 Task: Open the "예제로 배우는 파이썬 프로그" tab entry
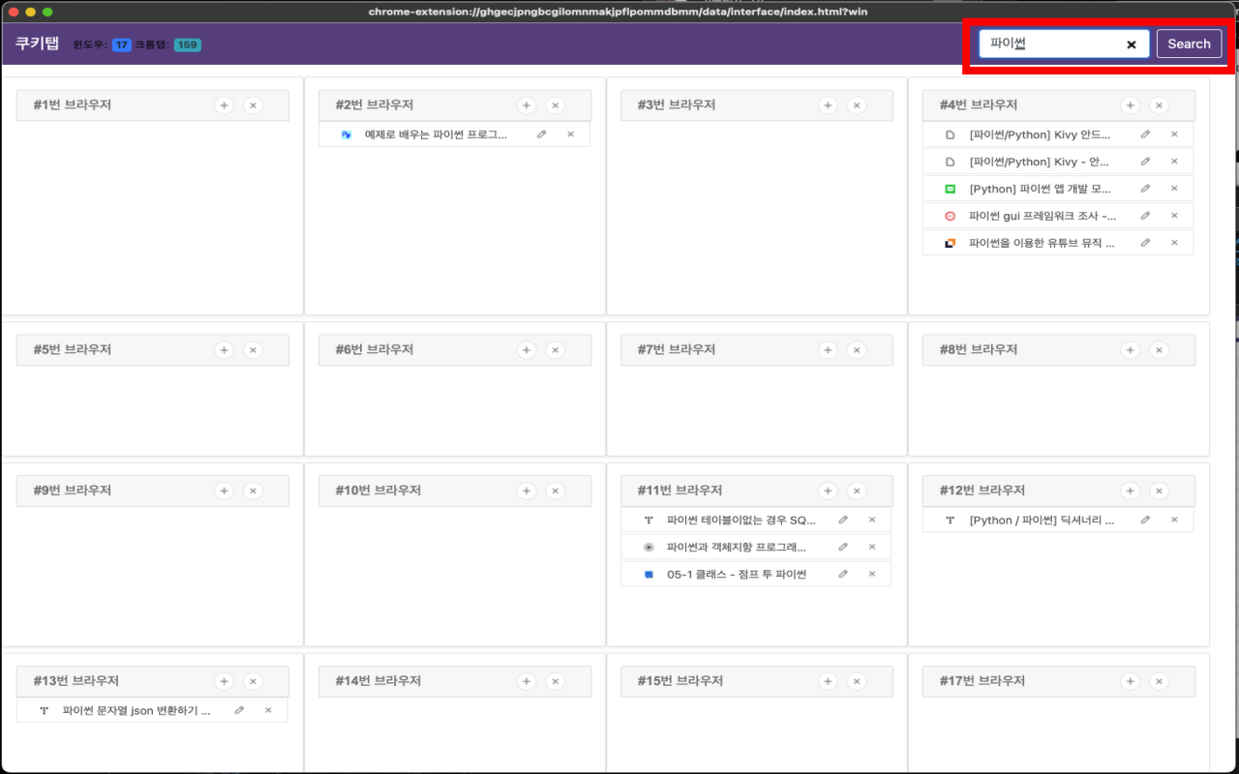tap(436, 134)
